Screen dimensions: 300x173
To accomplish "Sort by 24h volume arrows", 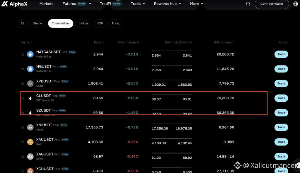I will click(x=233, y=42).
